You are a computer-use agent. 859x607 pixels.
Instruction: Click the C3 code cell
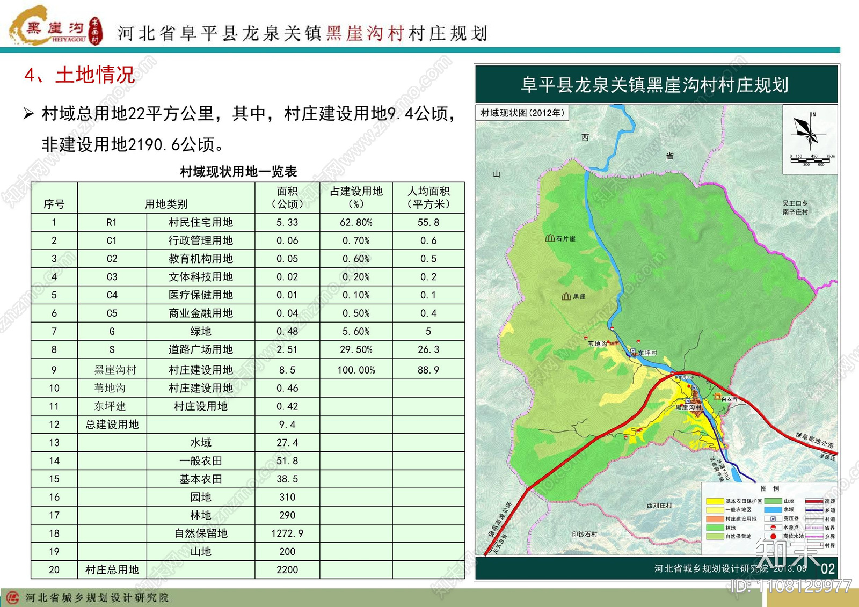coord(112,277)
